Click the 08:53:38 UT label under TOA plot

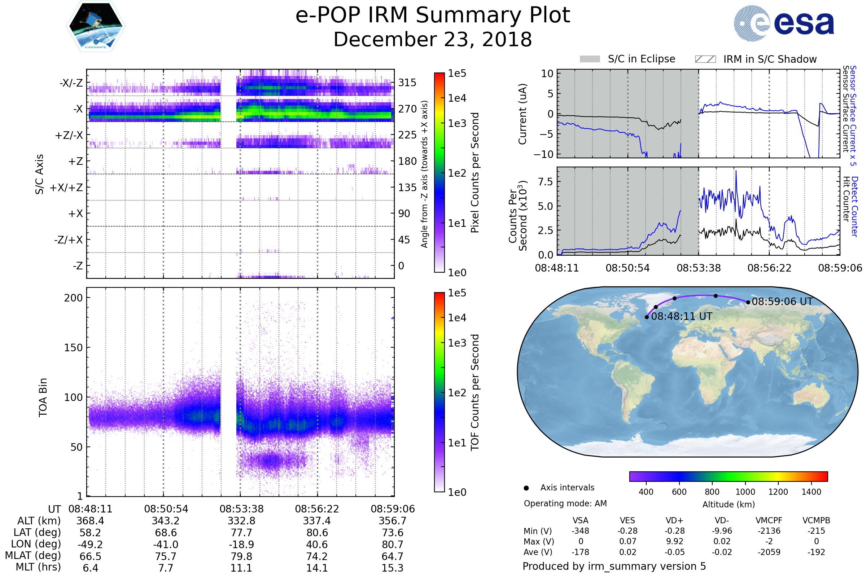241,509
